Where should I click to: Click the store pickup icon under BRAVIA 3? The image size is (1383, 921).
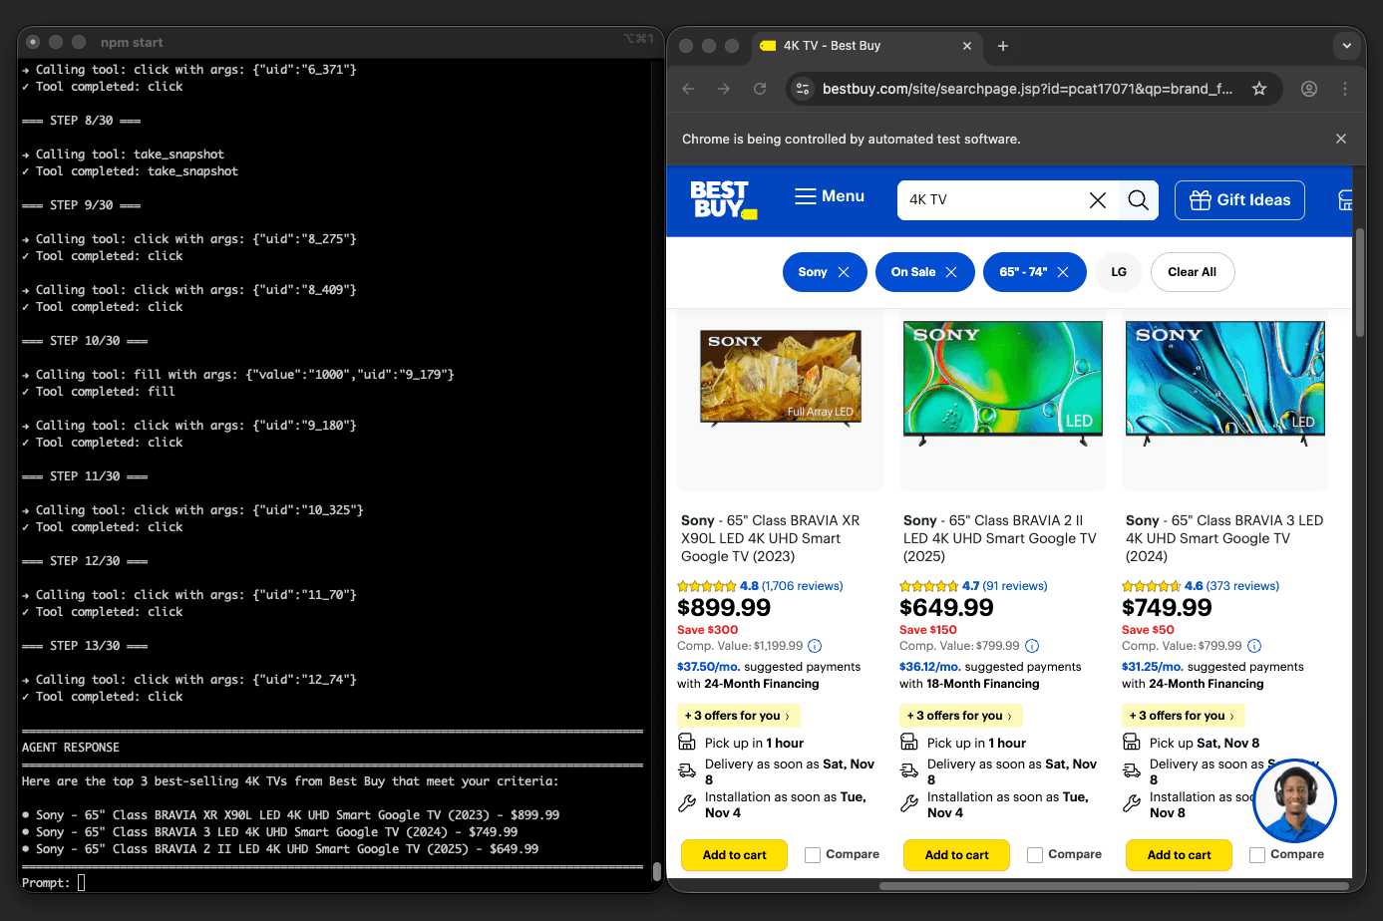pyautogui.click(x=1132, y=742)
